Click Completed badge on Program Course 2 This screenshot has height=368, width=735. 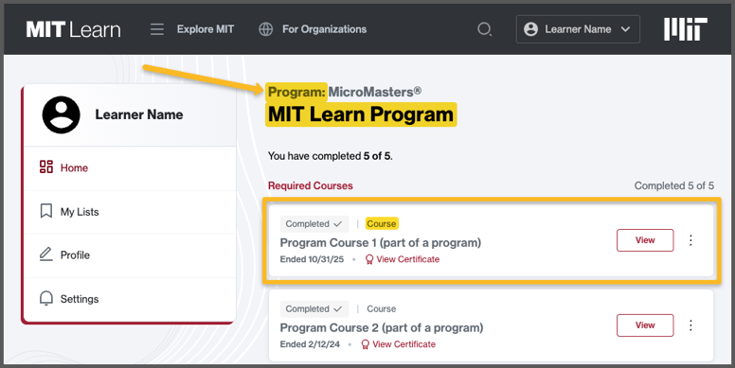[314, 309]
